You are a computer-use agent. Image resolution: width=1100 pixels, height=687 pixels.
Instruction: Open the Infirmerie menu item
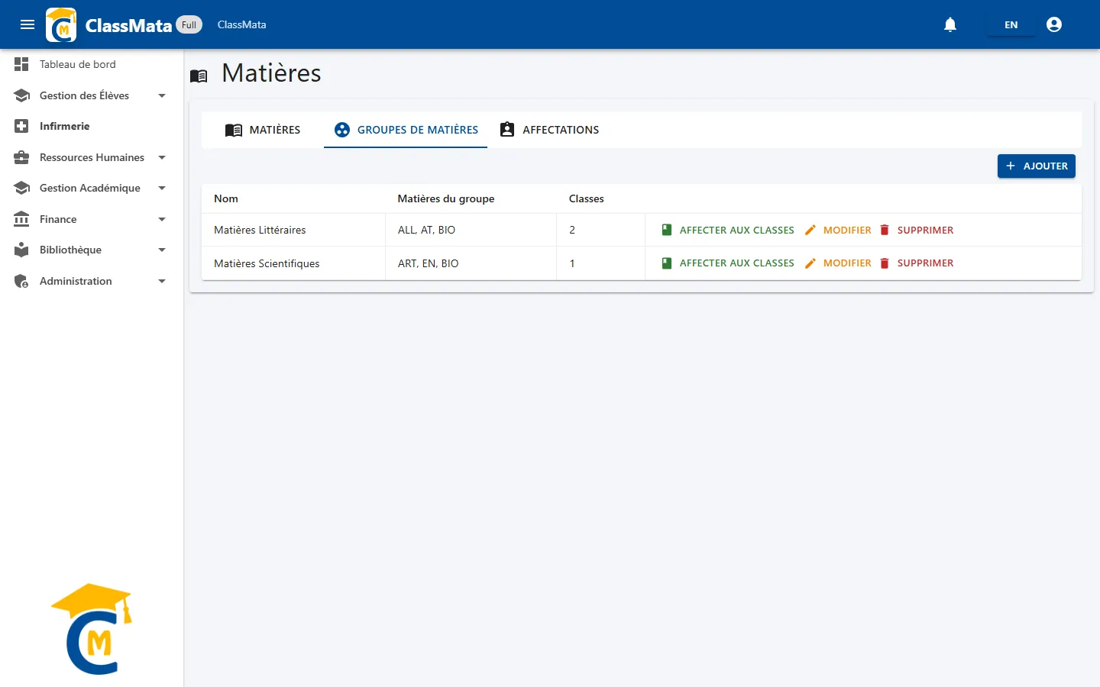point(92,126)
